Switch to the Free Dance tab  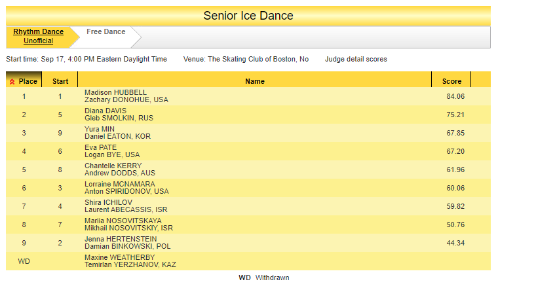click(105, 31)
